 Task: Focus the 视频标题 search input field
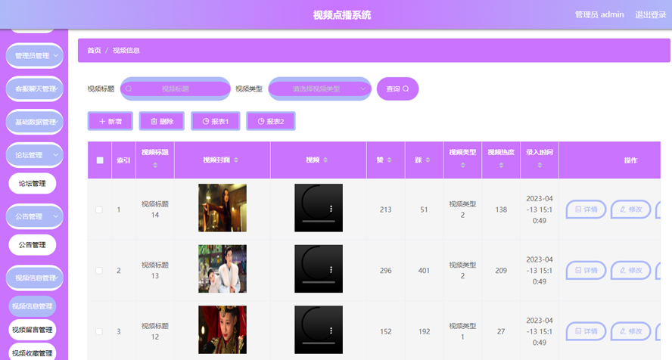[176, 88]
